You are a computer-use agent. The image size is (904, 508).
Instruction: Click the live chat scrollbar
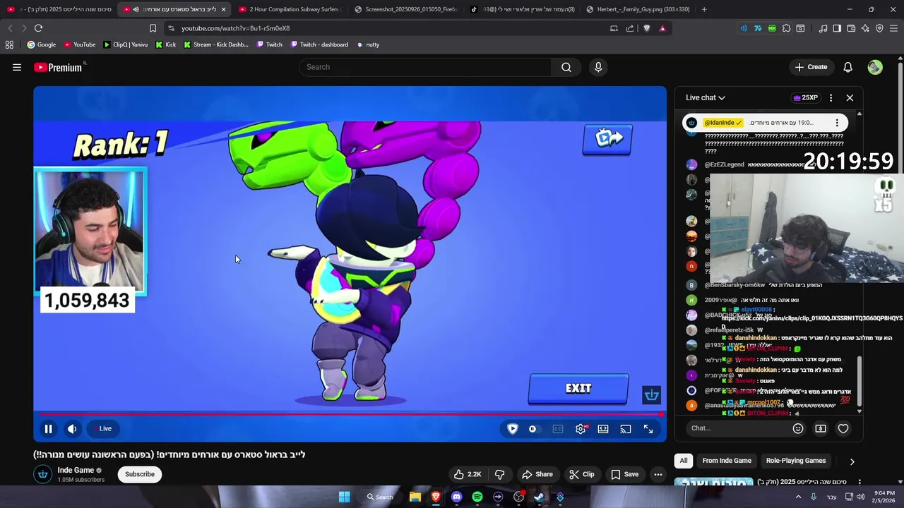pyautogui.click(x=860, y=381)
